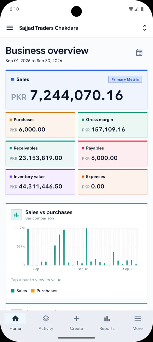Tap the 'Tap a bar to view its value' hint
The image size is (153, 342).
pyautogui.click(x=36, y=280)
